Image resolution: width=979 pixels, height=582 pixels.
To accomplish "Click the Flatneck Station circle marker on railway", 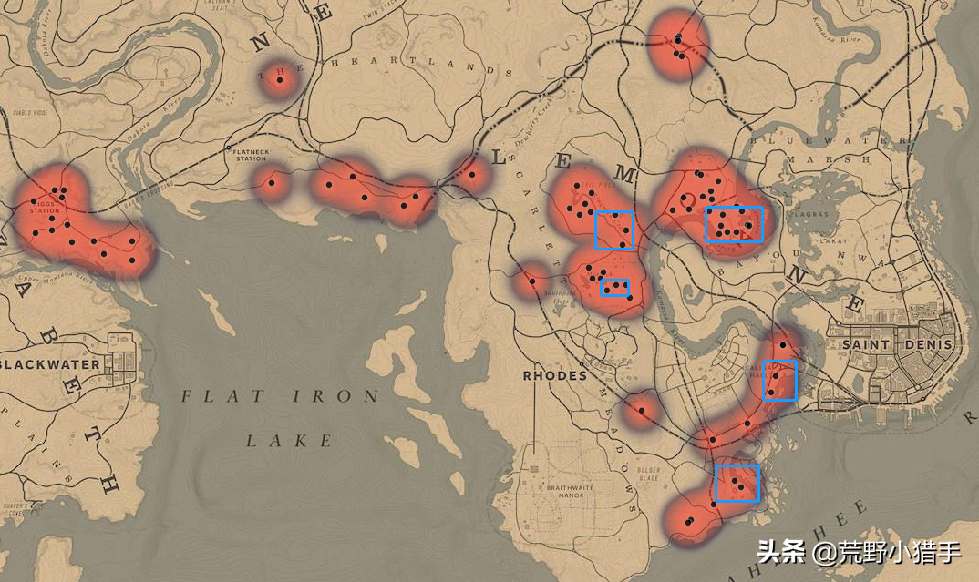I will (x=229, y=148).
